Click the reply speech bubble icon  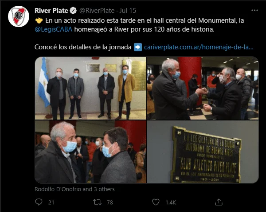click(39, 202)
